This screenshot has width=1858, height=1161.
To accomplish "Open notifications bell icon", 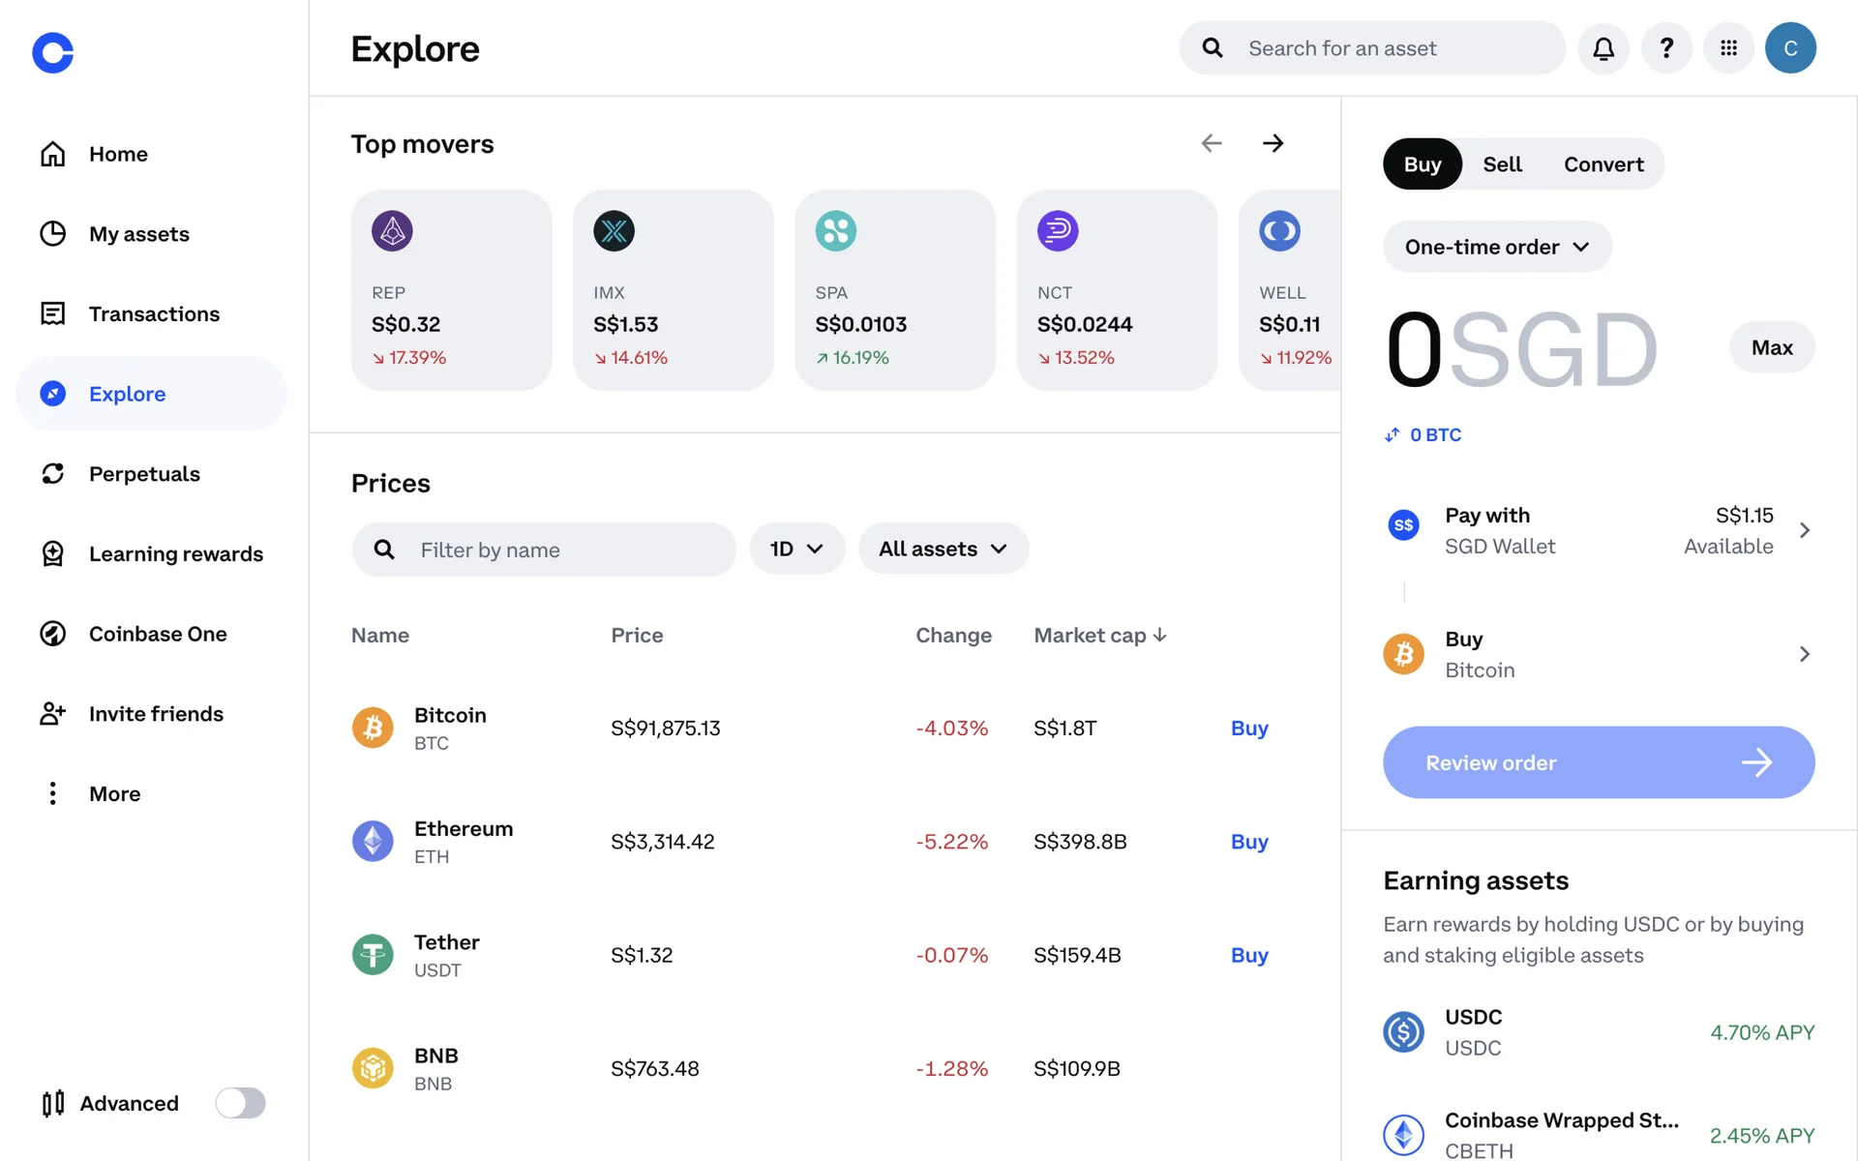I will 1603,48.
